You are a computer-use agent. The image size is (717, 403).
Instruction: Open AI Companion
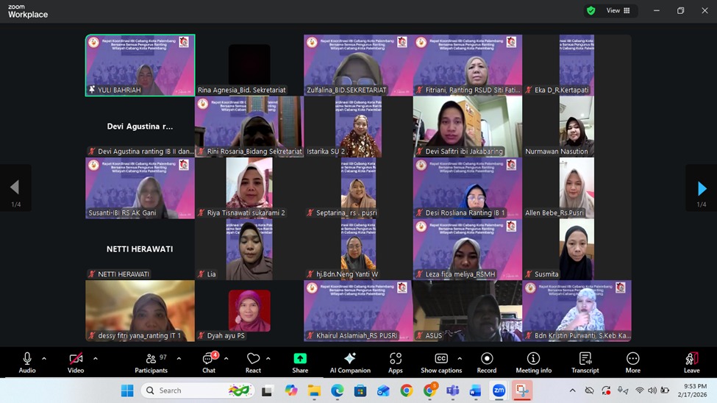[x=350, y=363]
